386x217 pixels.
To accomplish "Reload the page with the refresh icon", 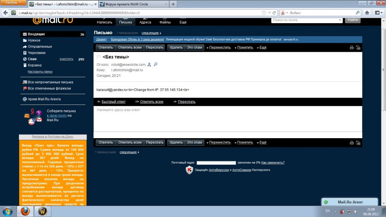I will (275, 13).
